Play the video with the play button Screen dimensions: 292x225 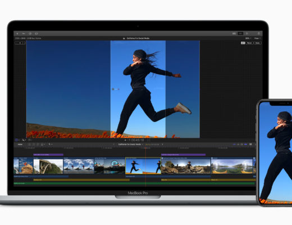coord(125,140)
